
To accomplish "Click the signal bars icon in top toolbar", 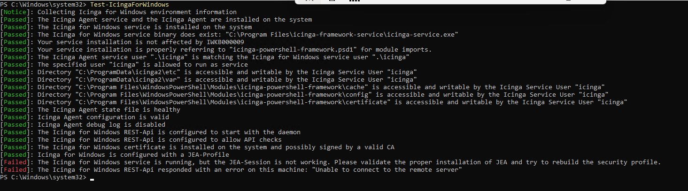I will (x=354, y=1).
